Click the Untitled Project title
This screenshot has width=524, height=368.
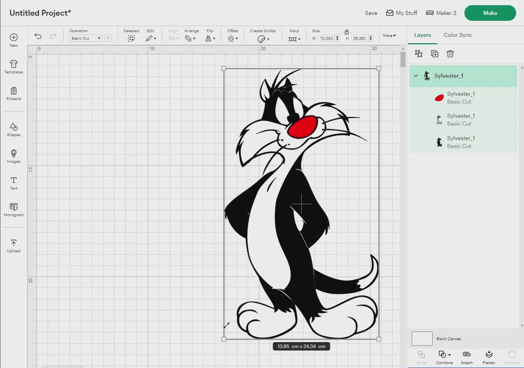(x=40, y=13)
